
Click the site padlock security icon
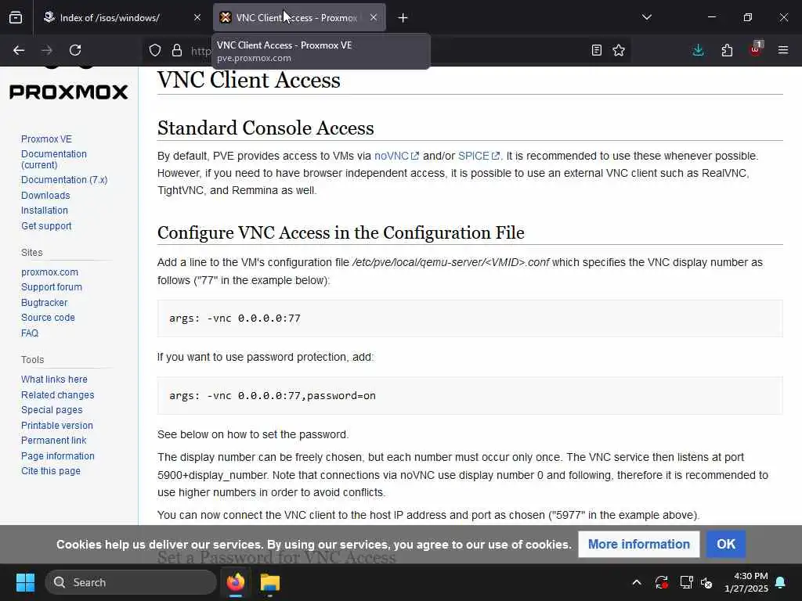point(177,50)
